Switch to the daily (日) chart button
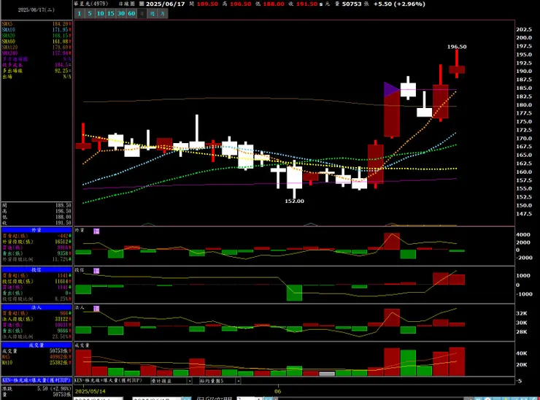The image size is (540, 400). (x=142, y=13)
